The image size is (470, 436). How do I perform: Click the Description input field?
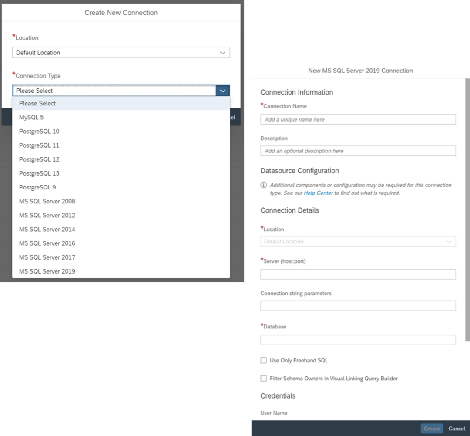(358, 151)
